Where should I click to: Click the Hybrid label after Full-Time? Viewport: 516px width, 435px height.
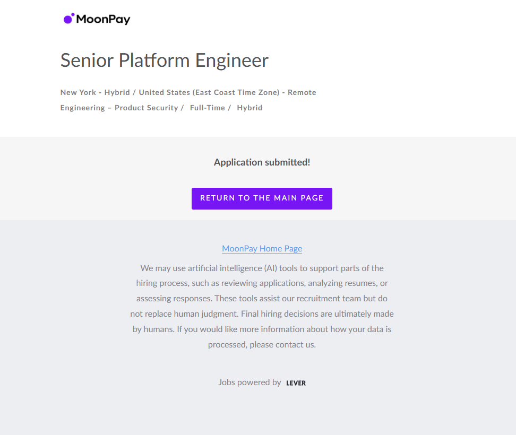(x=250, y=108)
